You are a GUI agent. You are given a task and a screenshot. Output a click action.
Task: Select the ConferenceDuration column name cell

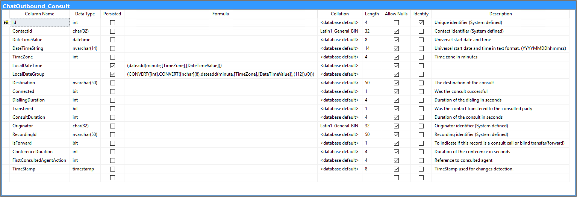39,152
